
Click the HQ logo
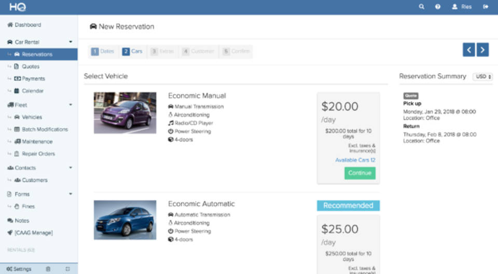[17, 7]
